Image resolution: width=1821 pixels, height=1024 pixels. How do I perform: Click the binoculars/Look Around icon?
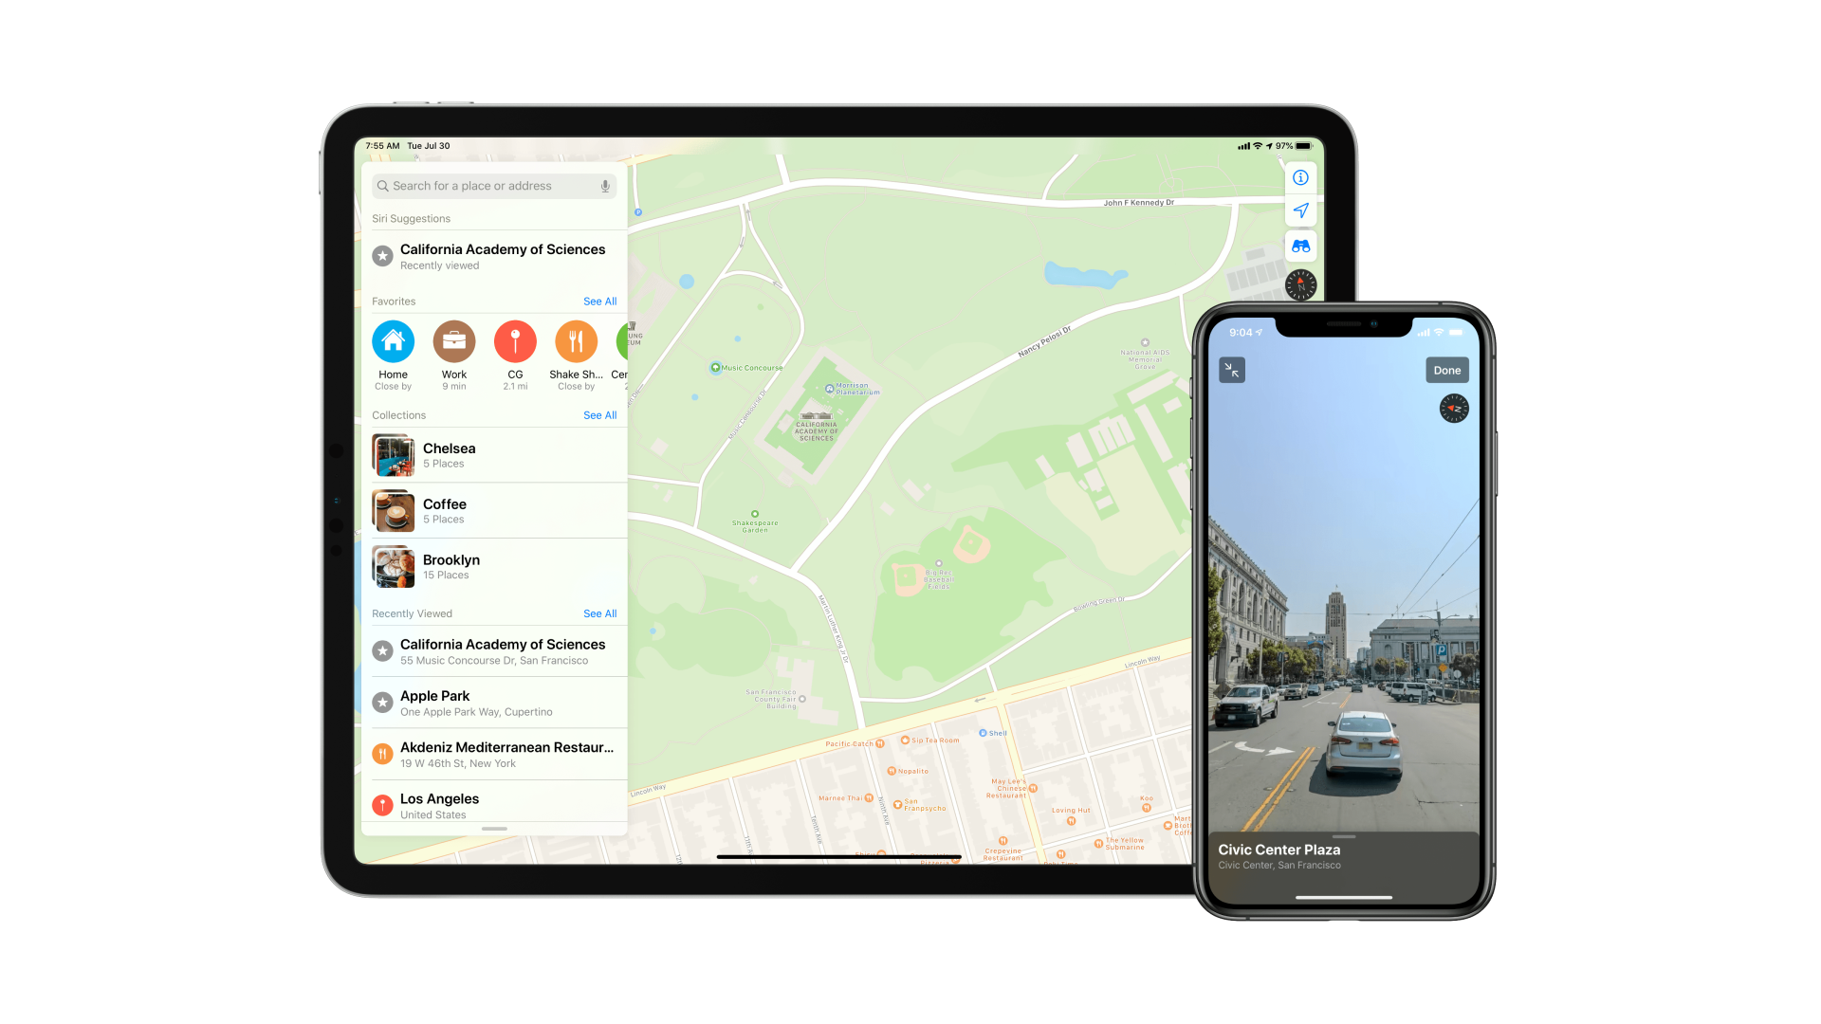pyautogui.click(x=1302, y=247)
